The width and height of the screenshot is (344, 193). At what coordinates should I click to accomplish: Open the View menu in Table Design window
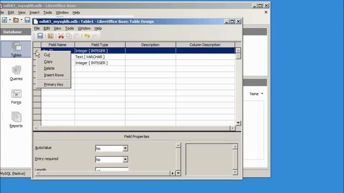coord(58,28)
